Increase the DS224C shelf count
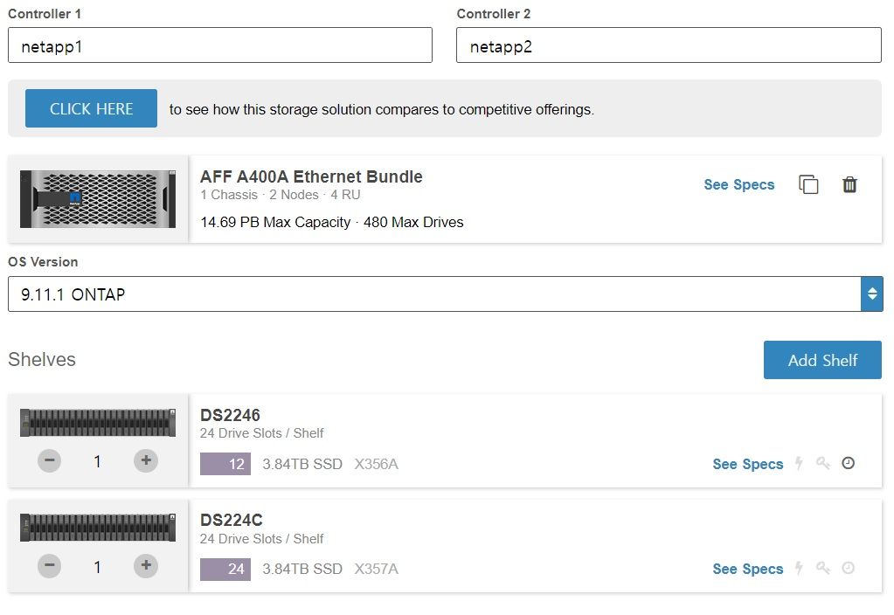 coord(145,565)
